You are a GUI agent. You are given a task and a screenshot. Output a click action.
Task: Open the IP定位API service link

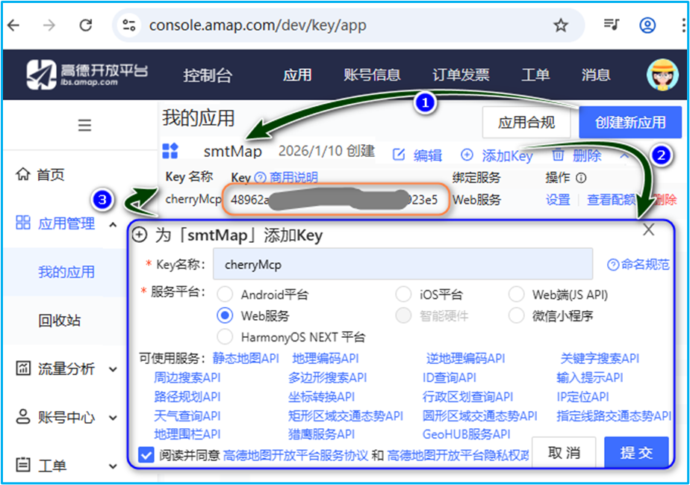tap(582, 397)
